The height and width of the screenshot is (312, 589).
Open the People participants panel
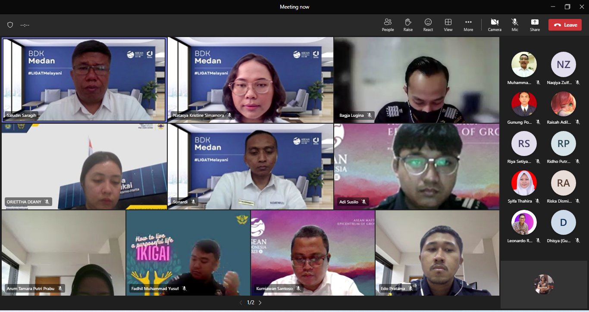[388, 25]
